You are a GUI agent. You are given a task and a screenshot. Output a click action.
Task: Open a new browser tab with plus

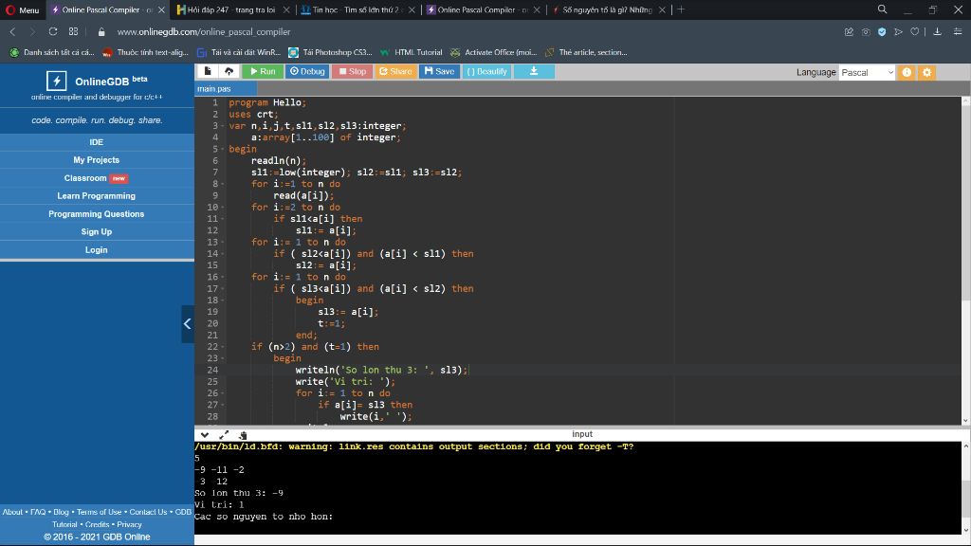[x=681, y=9]
